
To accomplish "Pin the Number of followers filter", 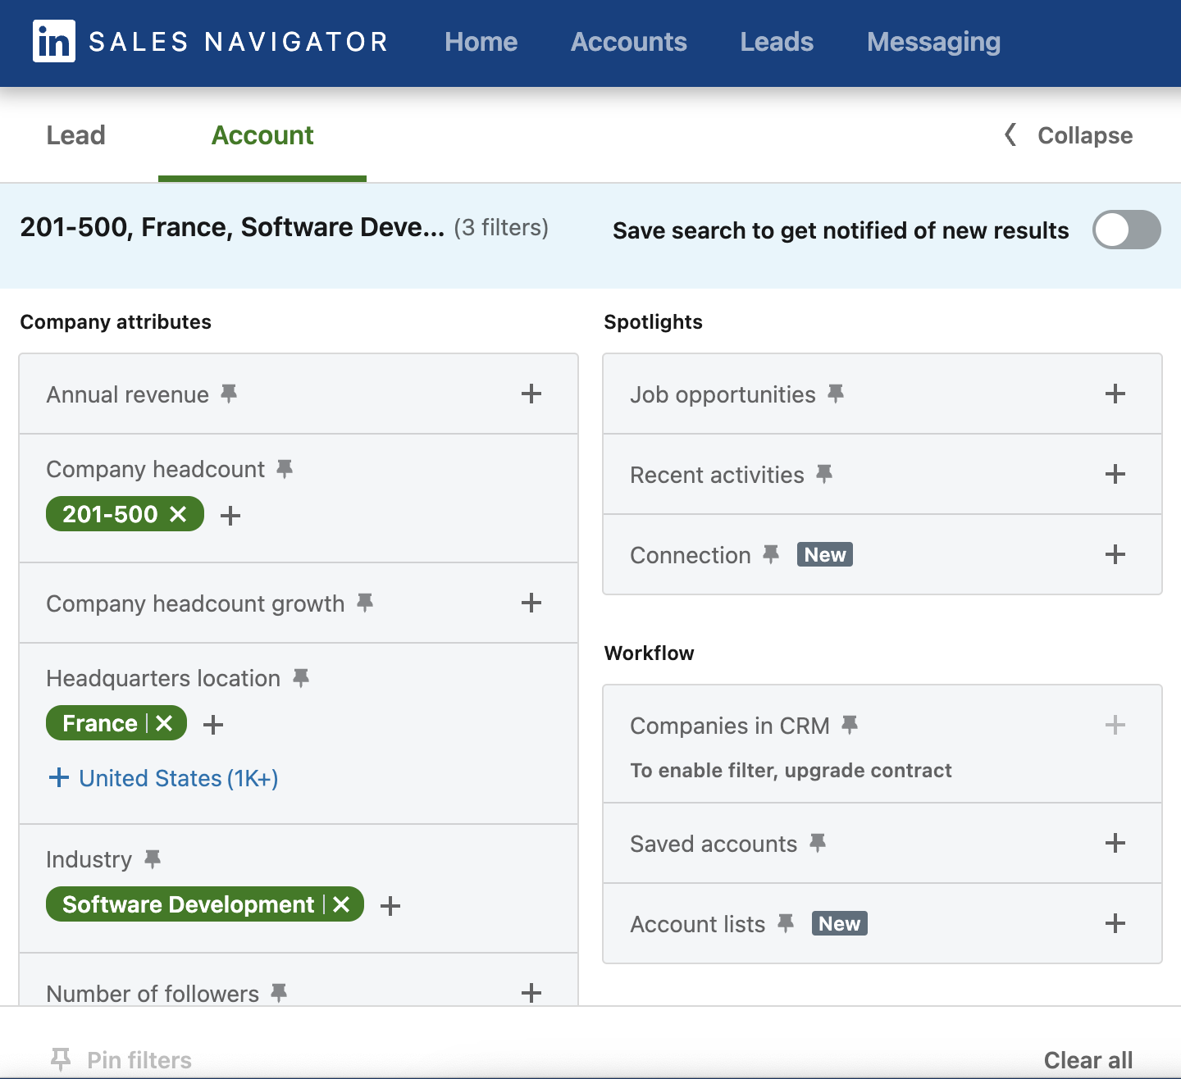I will [x=279, y=993].
